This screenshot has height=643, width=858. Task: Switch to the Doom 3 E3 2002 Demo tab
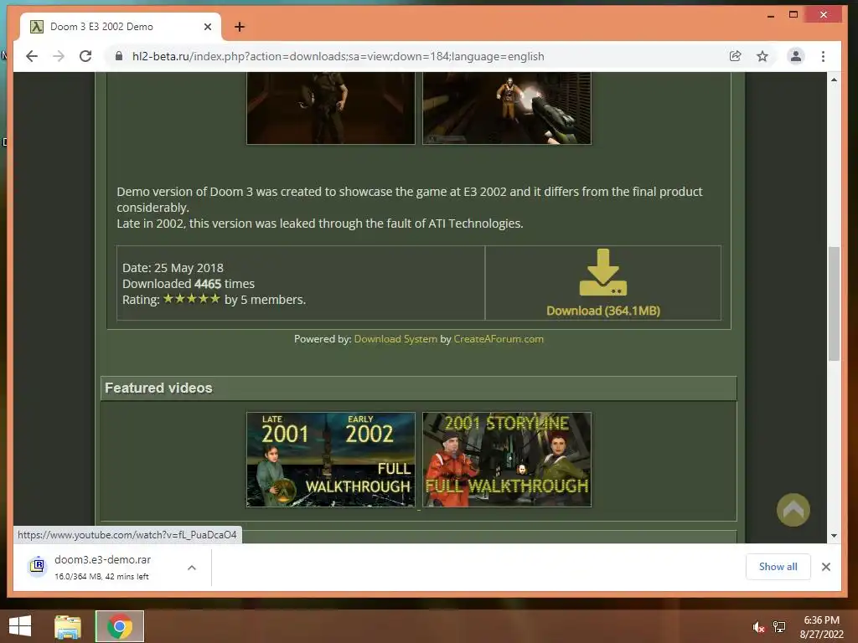point(121,27)
